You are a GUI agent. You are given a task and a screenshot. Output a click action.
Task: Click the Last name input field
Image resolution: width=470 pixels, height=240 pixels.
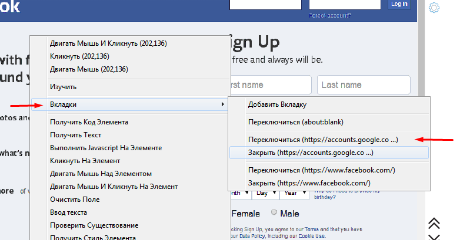pyautogui.click(x=363, y=85)
